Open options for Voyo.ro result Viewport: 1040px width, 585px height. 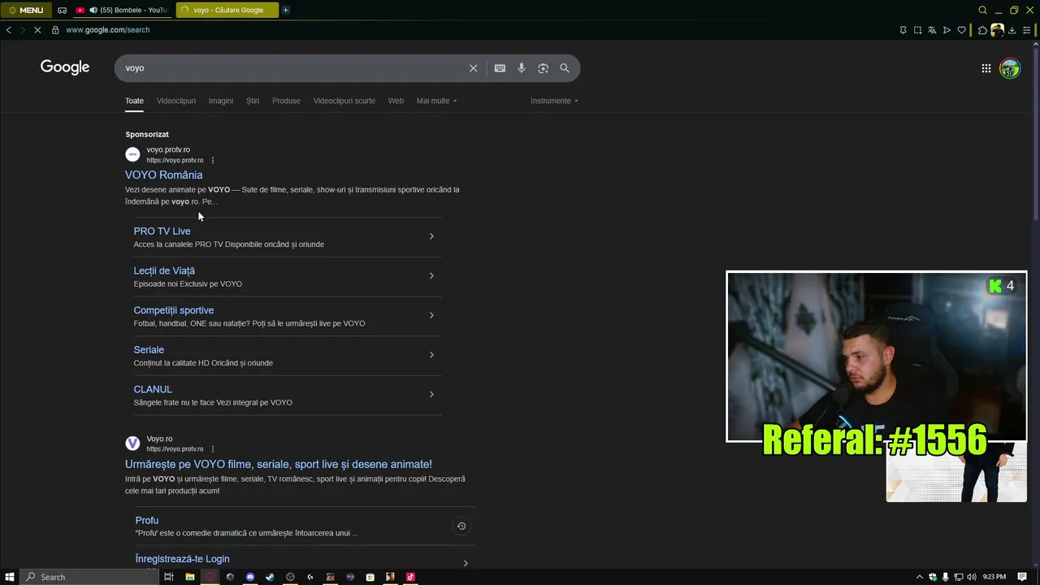click(x=213, y=448)
